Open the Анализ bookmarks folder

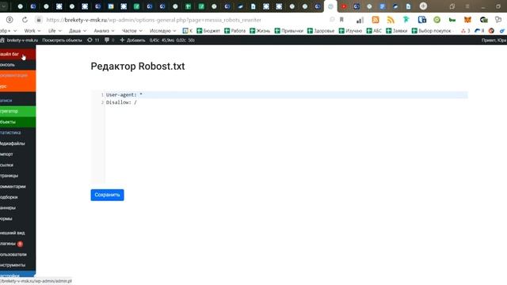coord(104,31)
